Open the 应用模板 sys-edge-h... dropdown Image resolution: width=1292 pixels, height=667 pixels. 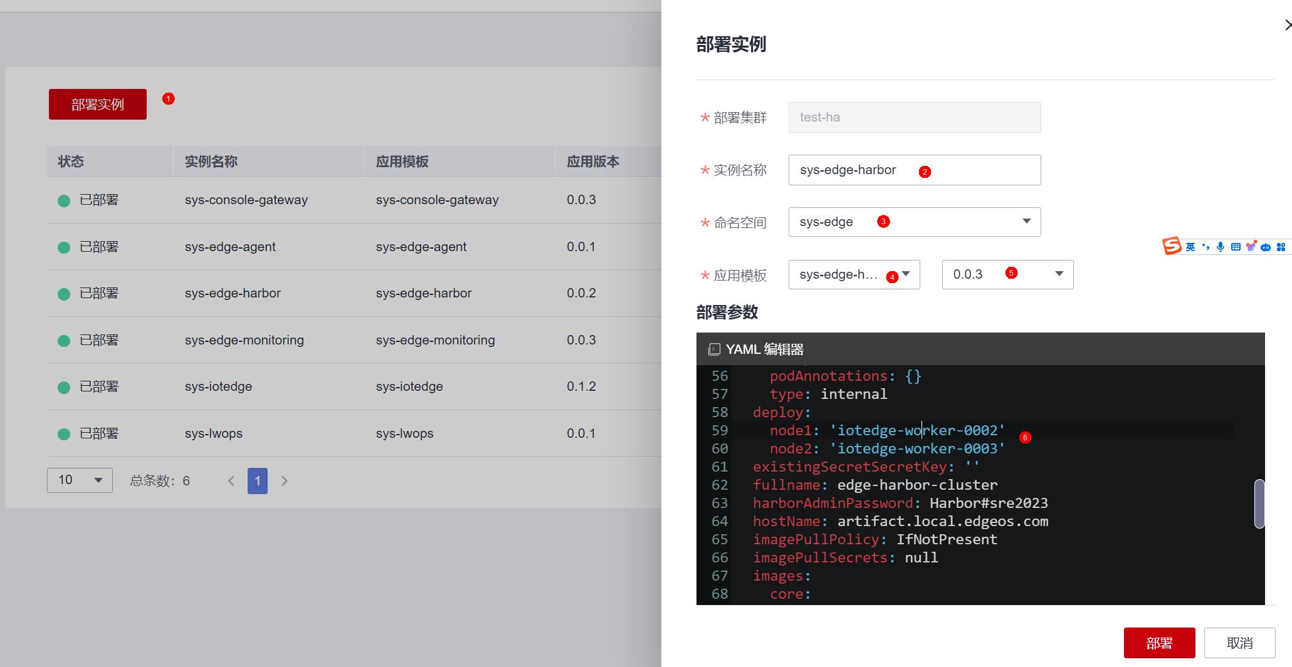854,274
